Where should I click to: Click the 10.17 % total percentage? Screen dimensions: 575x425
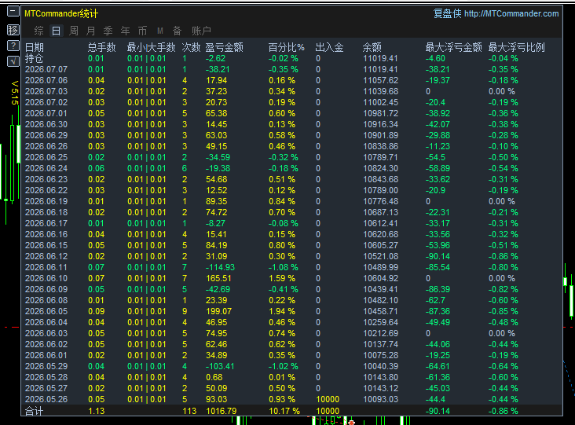284,411
